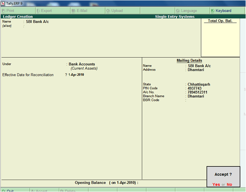Click the D: Delete bottom button

point(74,190)
